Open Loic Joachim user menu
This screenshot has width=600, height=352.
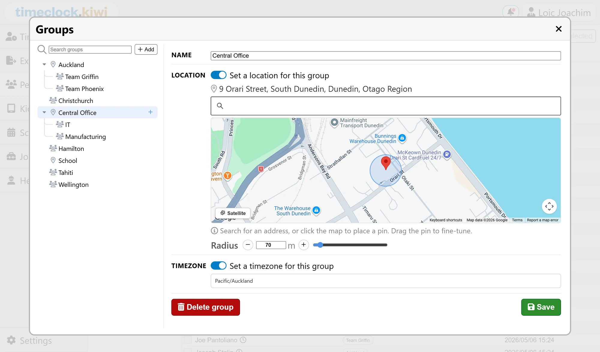point(559,12)
